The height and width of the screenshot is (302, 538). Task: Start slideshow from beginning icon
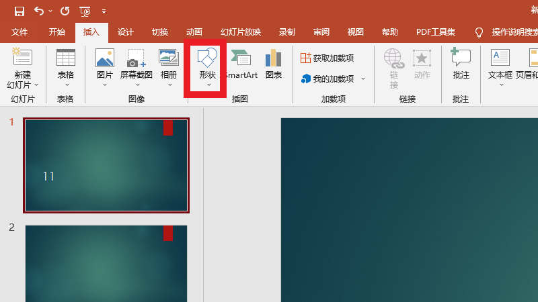[85, 11]
